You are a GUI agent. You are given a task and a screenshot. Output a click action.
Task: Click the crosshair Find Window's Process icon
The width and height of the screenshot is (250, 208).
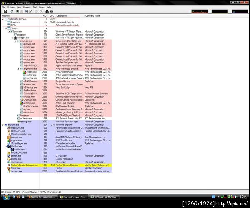point(52,11)
